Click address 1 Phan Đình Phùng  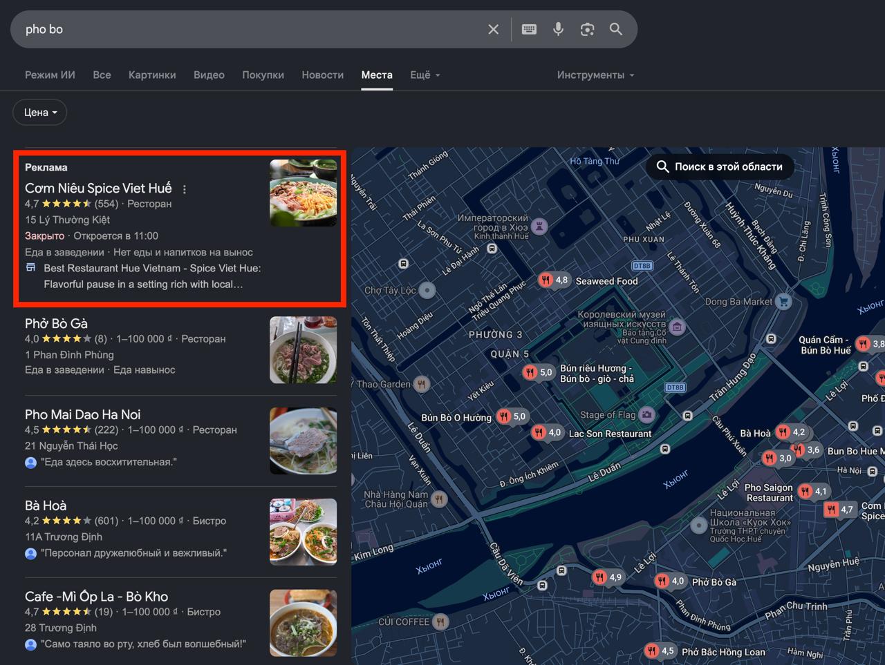tap(69, 355)
